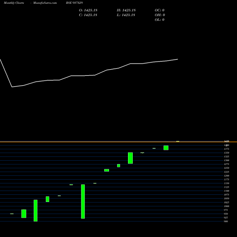Select the 'BSE 937329' symbol text
Screen dimensions: 237x237
point(74,3)
